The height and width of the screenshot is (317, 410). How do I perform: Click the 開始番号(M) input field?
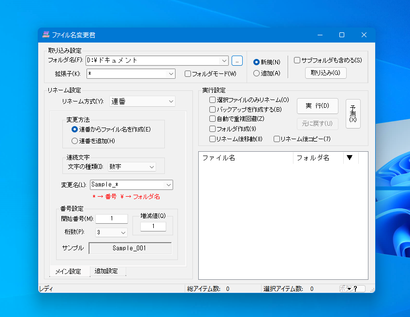click(x=112, y=218)
